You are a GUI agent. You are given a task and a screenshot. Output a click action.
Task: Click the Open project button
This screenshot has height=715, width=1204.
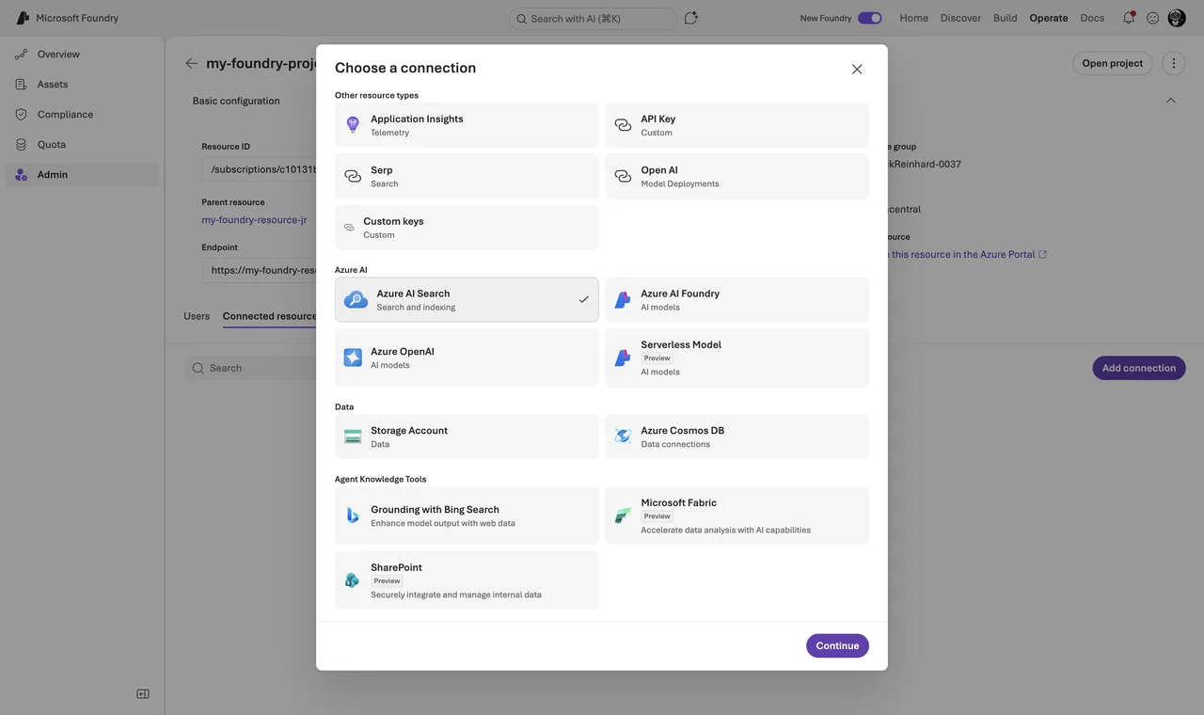(x=1112, y=63)
